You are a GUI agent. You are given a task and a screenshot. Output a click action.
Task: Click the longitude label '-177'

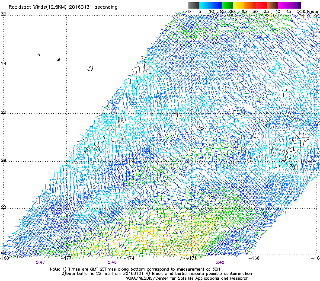[x=67, y=258]
